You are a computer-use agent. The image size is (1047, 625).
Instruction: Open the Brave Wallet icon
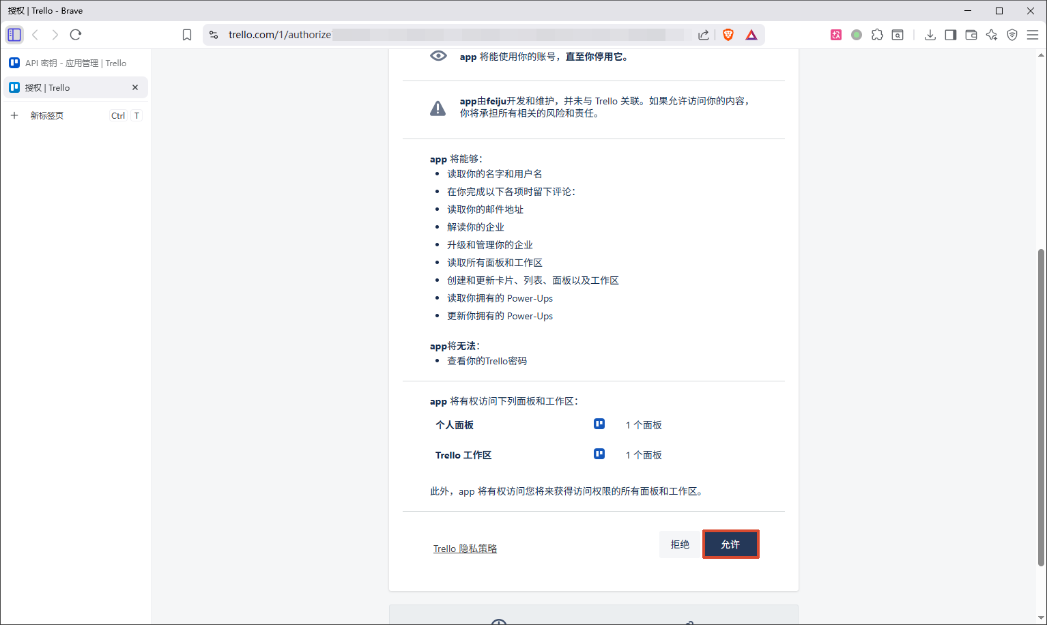[x=971, y=35]
